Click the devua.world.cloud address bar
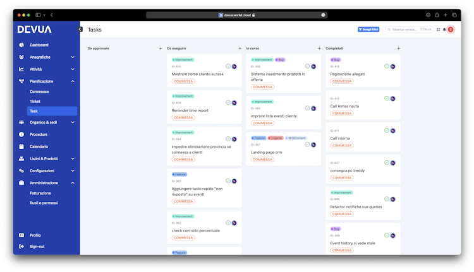Viewport: 474px width, 272px height. (x=237, y=15)
